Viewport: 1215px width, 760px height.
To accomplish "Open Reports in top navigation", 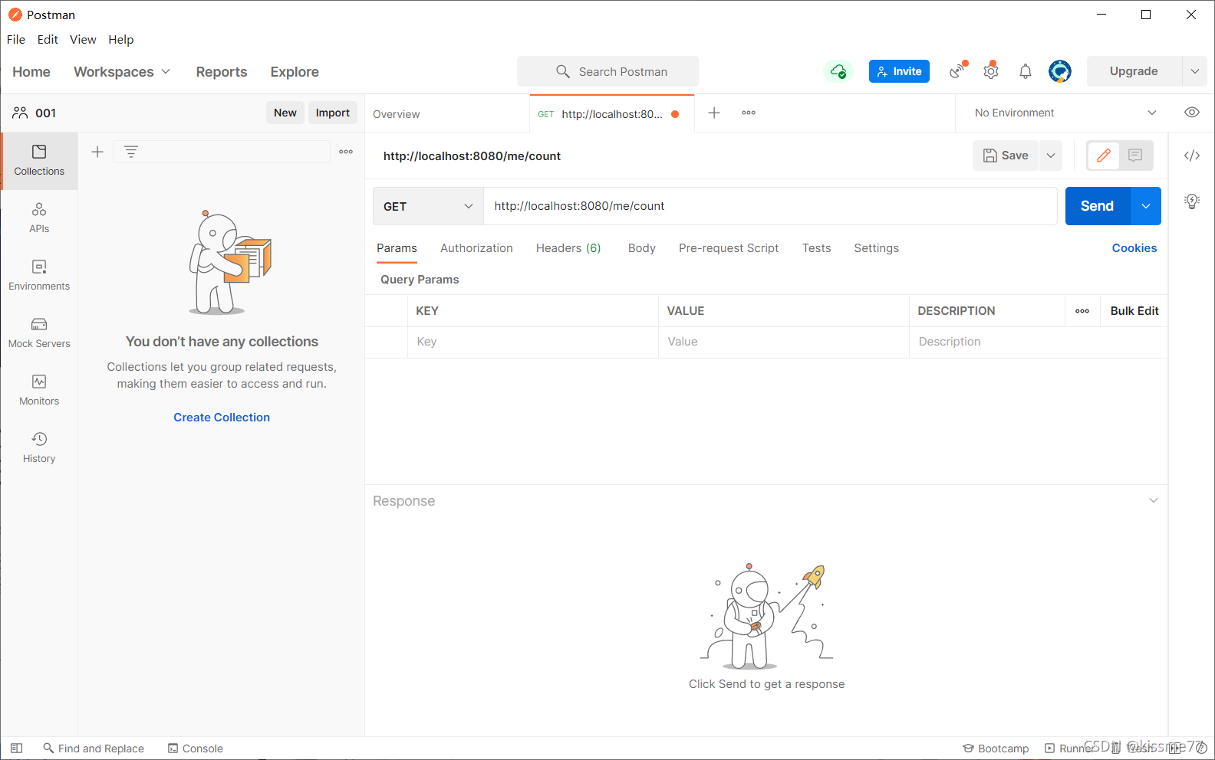I will tap(222, 72).
